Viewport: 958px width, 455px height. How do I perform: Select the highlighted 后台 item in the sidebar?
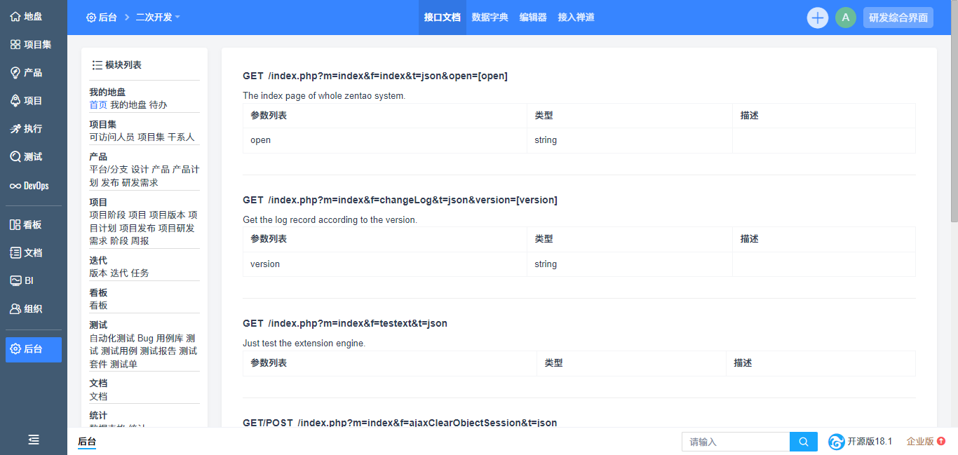[x=34, y=349]
